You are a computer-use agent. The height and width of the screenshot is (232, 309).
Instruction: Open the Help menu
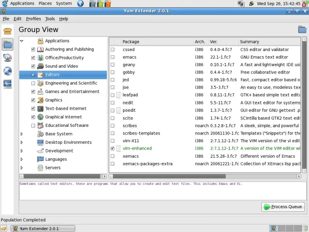tap(63, 19)
